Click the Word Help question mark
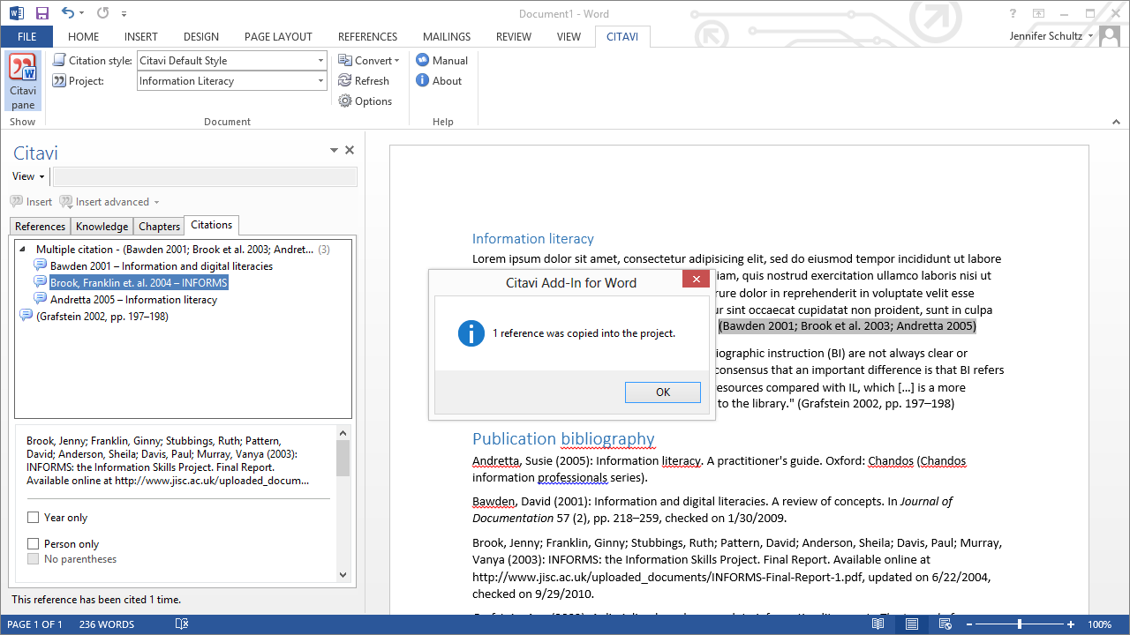The image size is (1130, 635). click(1013, 13)
